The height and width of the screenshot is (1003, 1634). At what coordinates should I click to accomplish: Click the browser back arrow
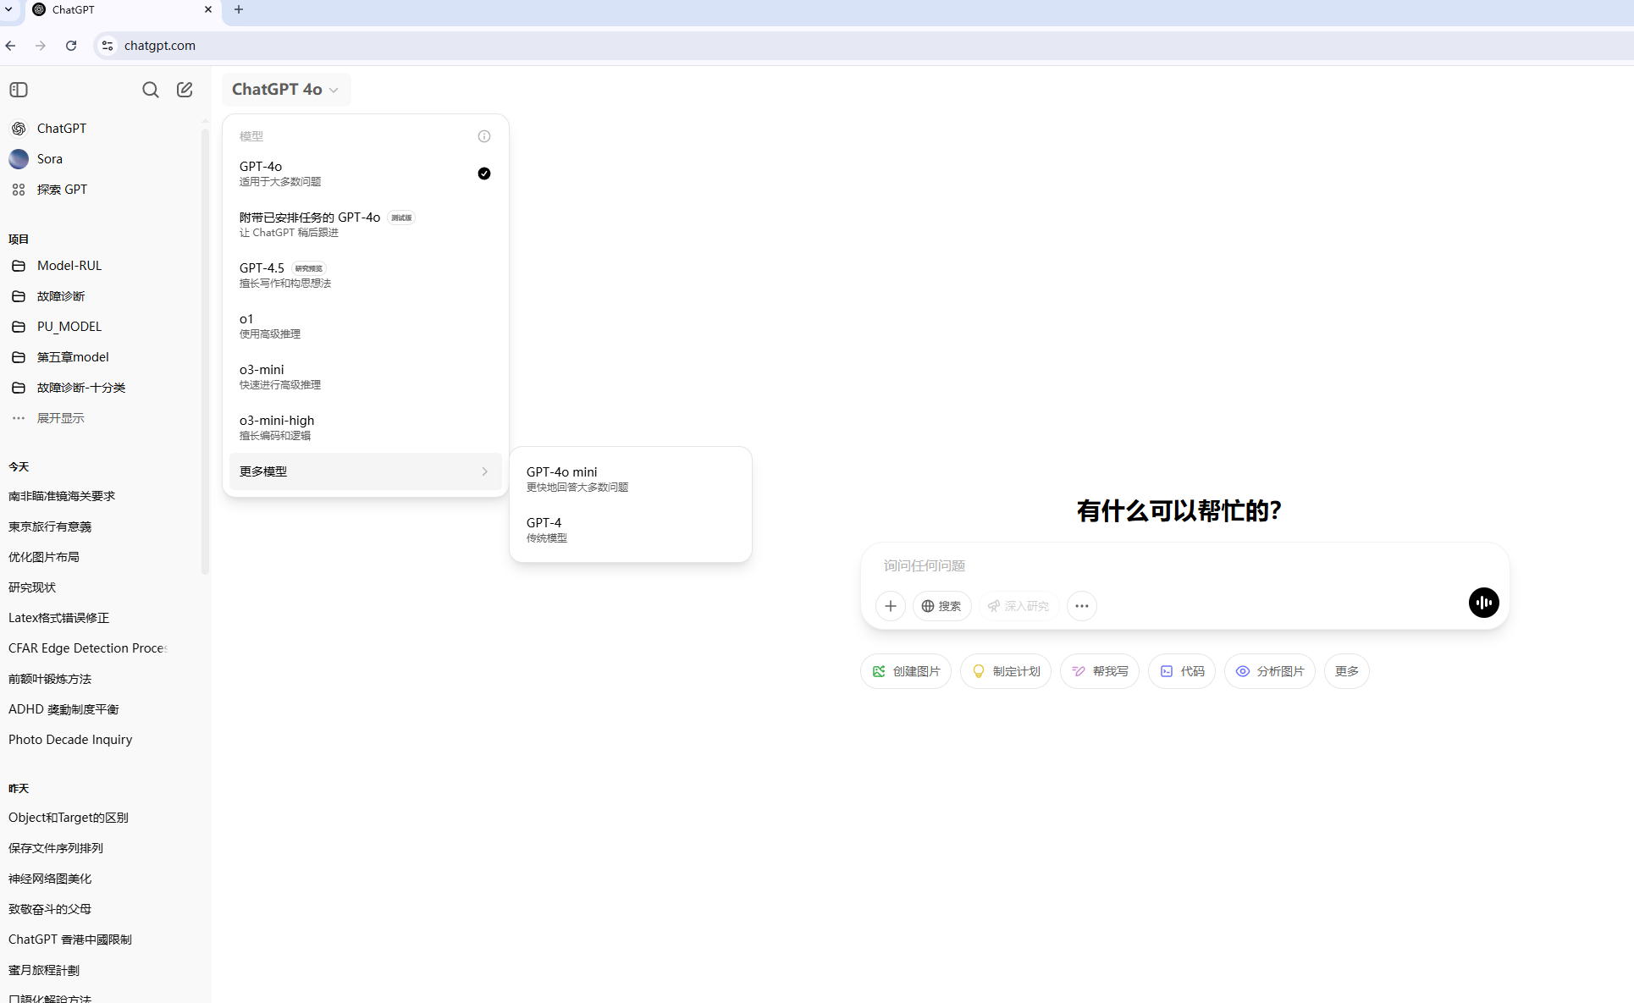click(x=11, y=46)
